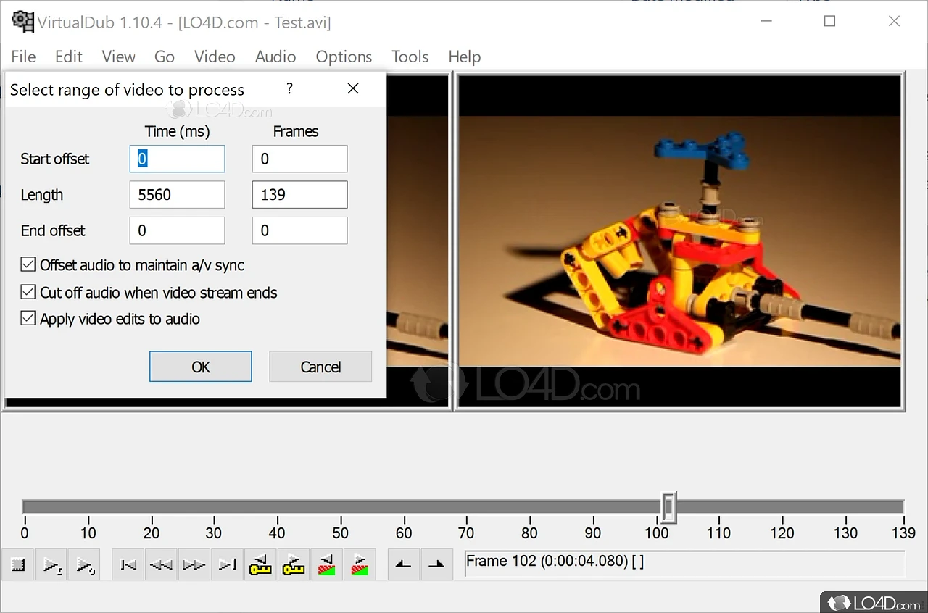The width and height of the screenshot is (928, 613).
Task: Click the Stop playback button
Action: [x=19, y=565]
